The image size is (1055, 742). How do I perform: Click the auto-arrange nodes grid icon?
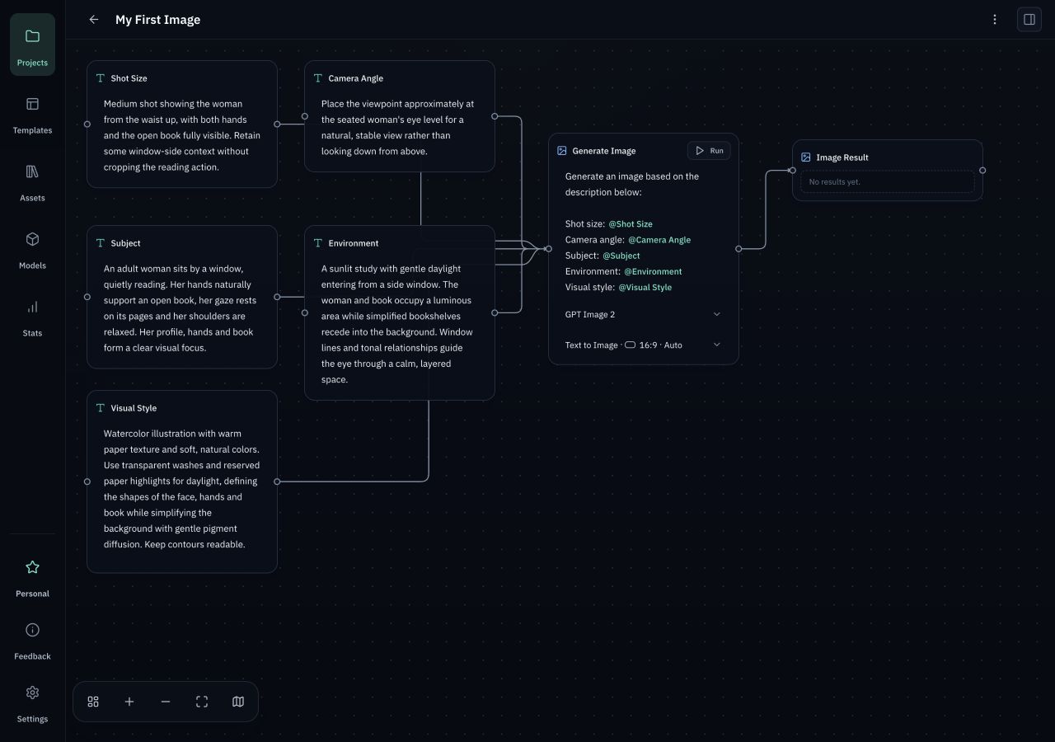click(x=93, y=702)
